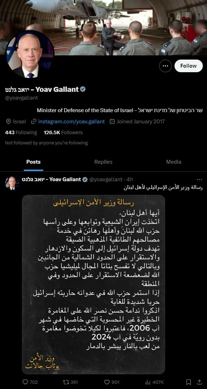Switch to the Replies tab
This screenshot has height=389, width=207.
pos(103,162)
